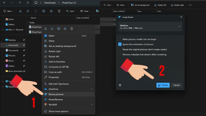
Task: Delete using context menu trash icon
Action: pos(72,29)
